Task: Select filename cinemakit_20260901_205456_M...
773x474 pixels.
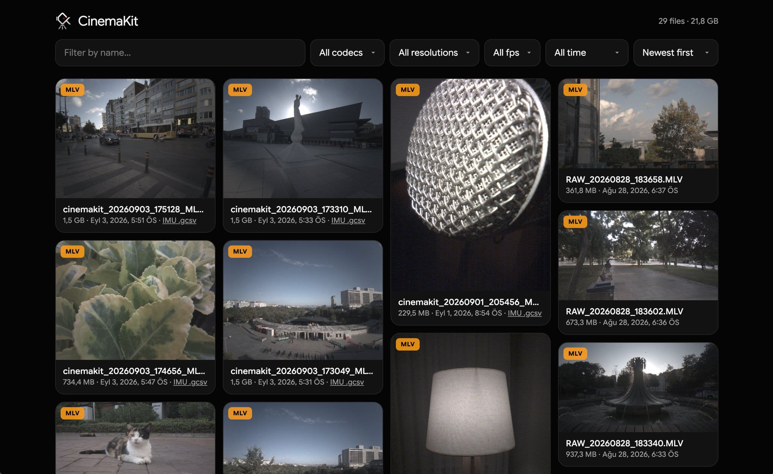Action: 469,302
